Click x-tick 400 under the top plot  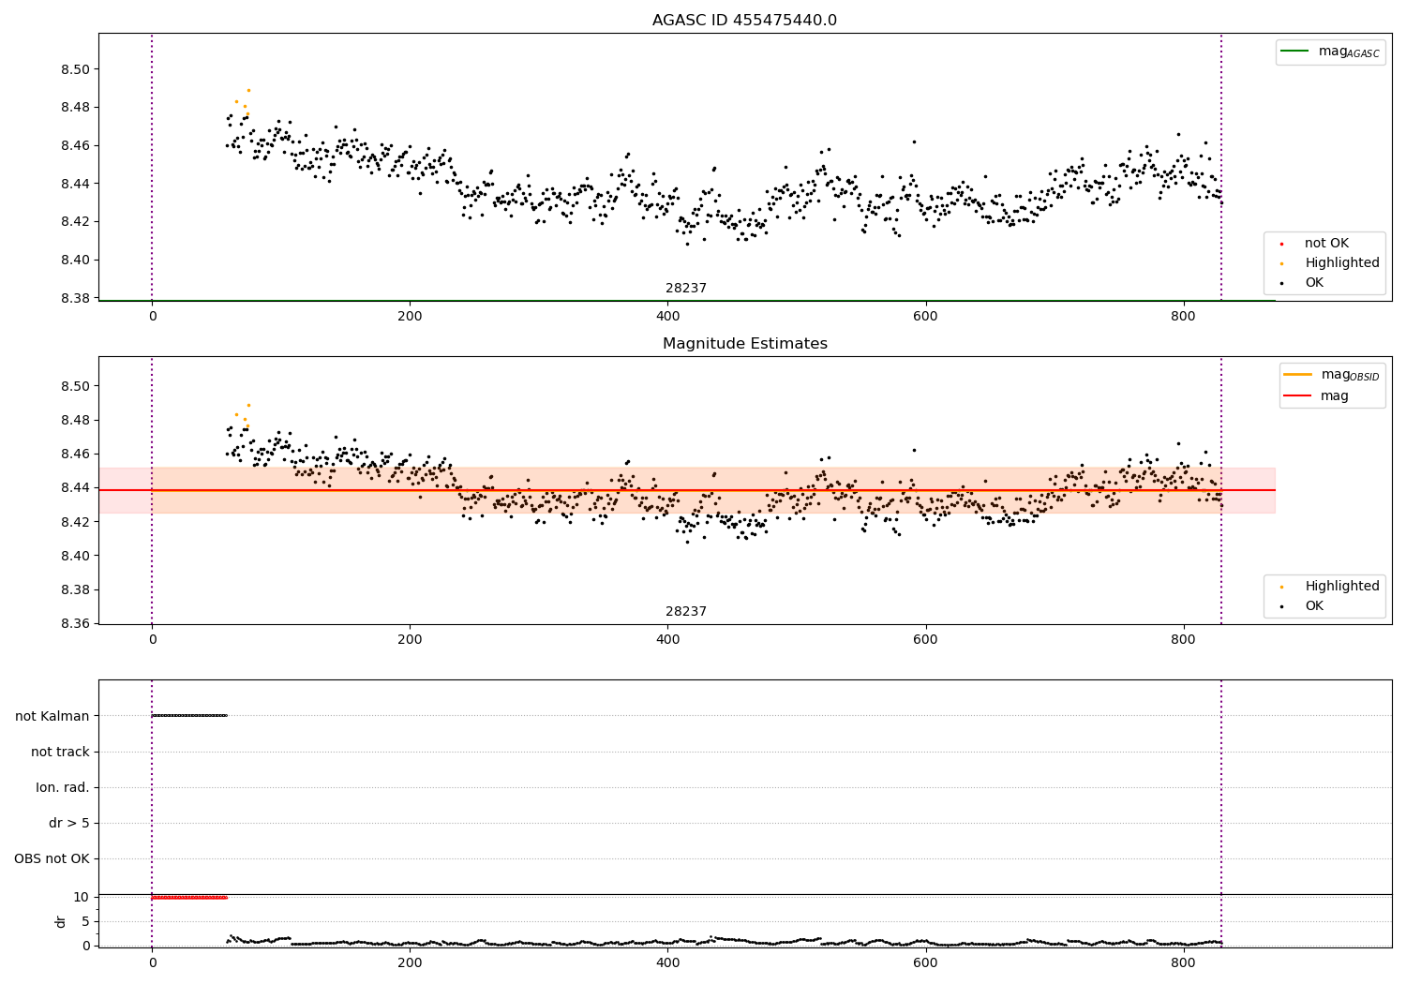tap(667, 317)
